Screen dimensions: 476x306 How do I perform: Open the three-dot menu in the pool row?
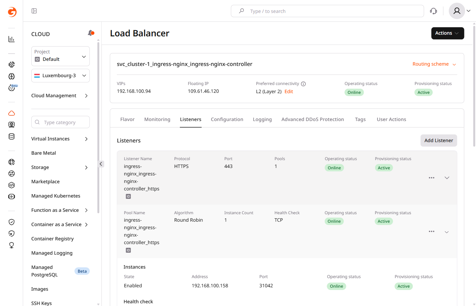[431, 232]
